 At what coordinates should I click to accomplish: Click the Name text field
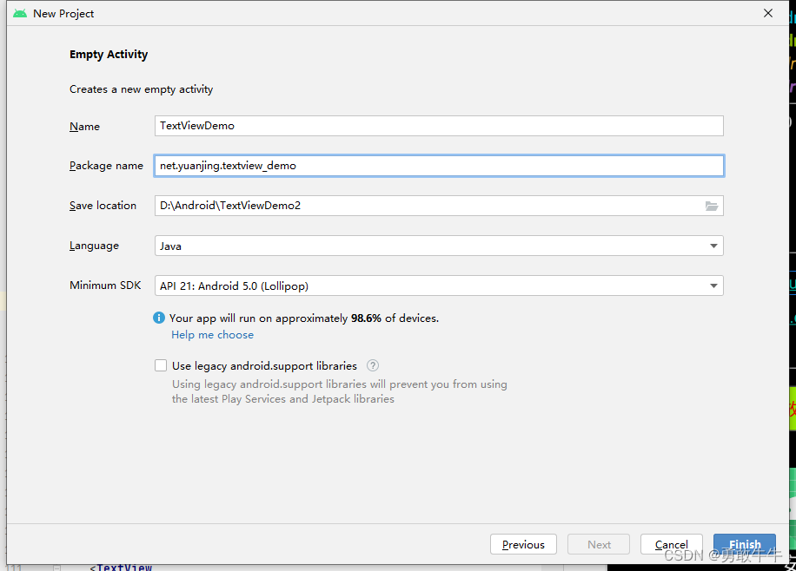pyautogui.click(x=439, y=126)
